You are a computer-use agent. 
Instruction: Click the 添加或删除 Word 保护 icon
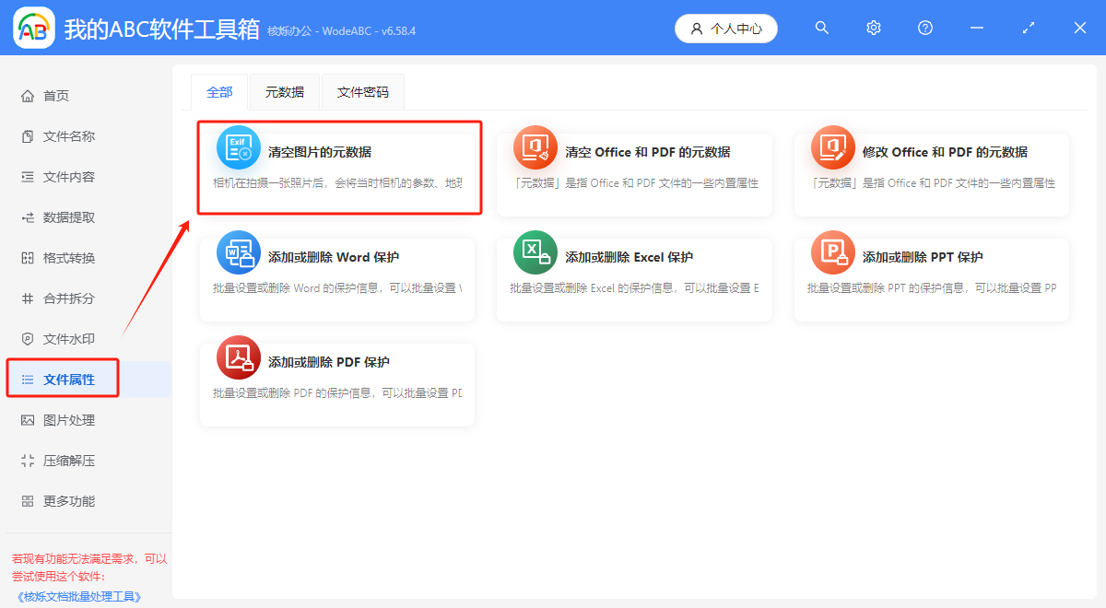coord(239,251)
